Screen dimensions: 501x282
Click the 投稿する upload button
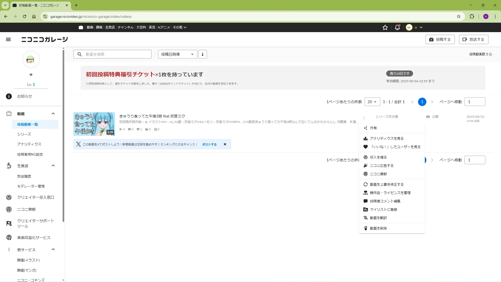click(x=440, y=39)
